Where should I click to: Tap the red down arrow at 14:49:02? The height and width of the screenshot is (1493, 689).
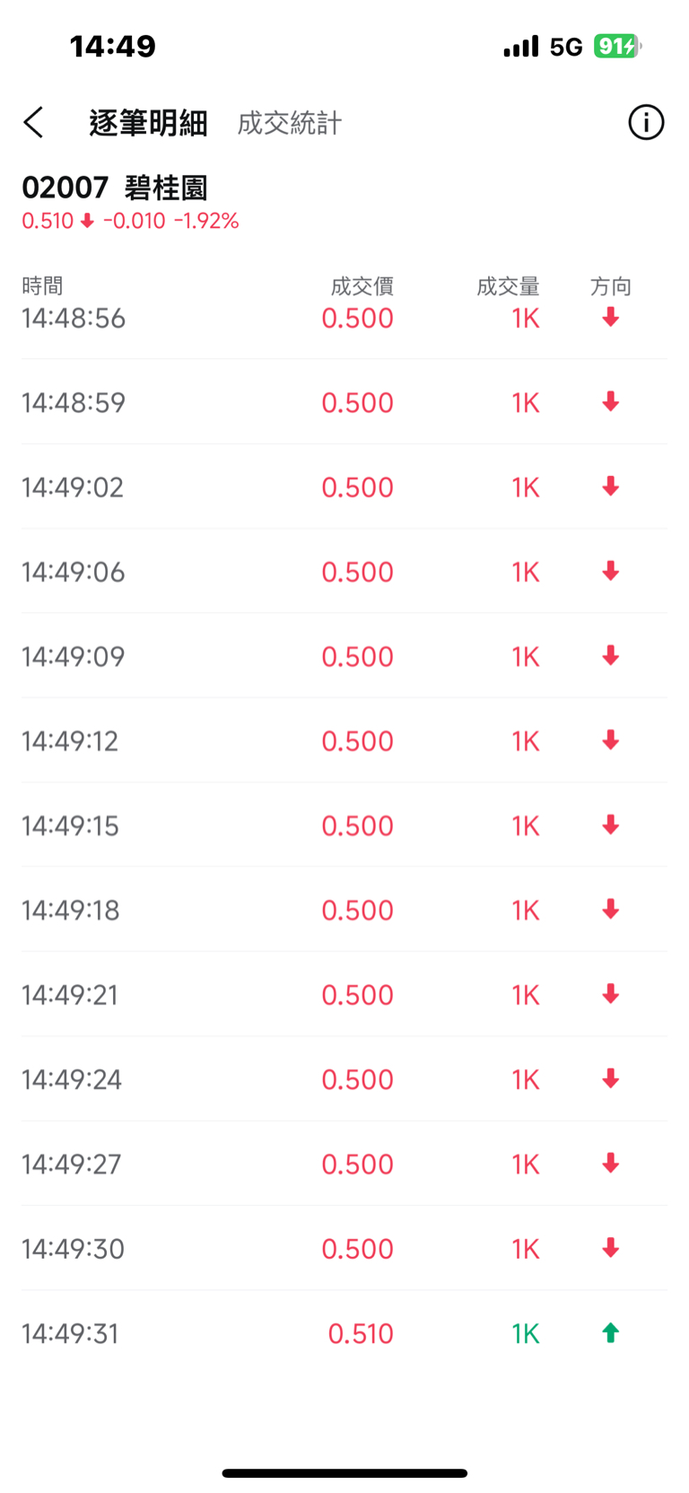click(x=611, y=487)
